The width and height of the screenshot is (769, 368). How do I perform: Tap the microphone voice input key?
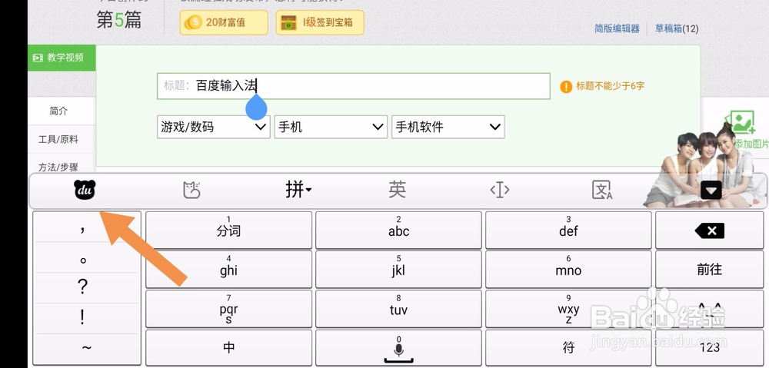[x=398, y=348]
